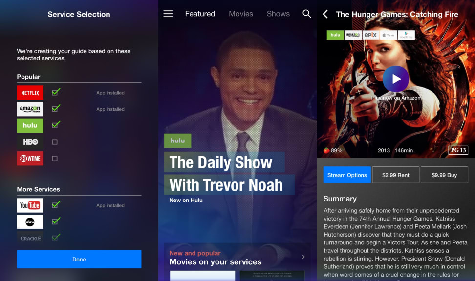Select the iTunes badge above Hunger Games poster
Screen dimensions: 475x281
[389, 35]
